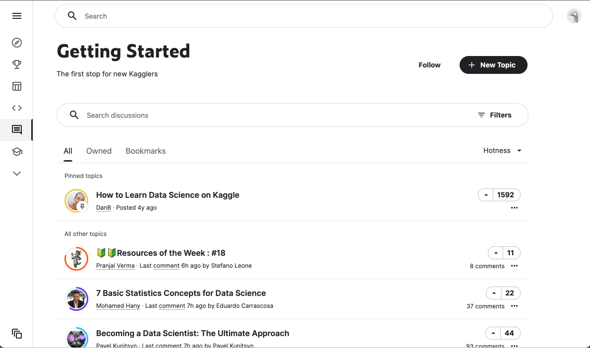Screen dimensions: 590x348
Task: Switch to the Owned tab
Action: coord(99,151)
